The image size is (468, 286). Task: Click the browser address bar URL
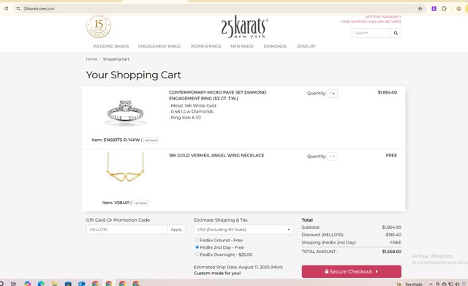[39, 9]
